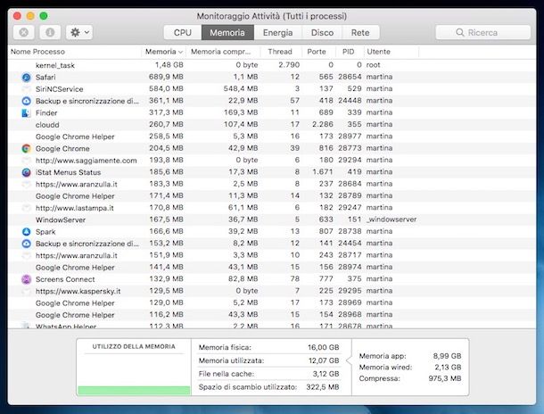Click the Memoria fisica 16,00 GB value
The height and width of the screenshot is (414, 544).
[324, 347]
